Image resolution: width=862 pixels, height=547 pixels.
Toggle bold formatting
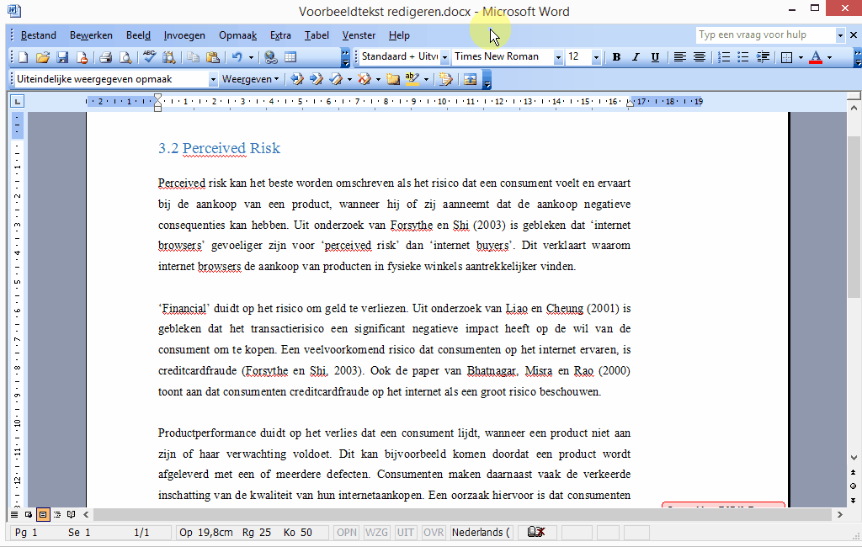coord(616,57)
